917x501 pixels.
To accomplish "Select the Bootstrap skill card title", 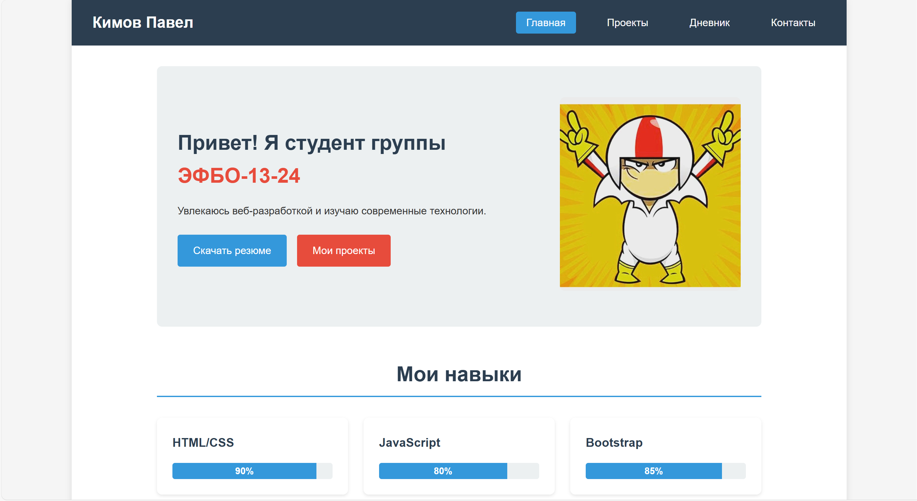I will click(614, 442).
